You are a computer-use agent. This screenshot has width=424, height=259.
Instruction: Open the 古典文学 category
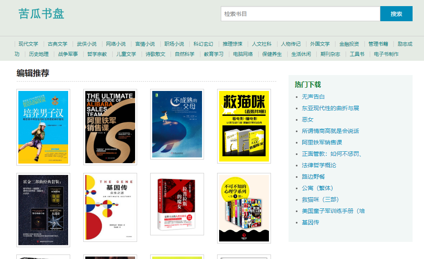click(58, 44)
